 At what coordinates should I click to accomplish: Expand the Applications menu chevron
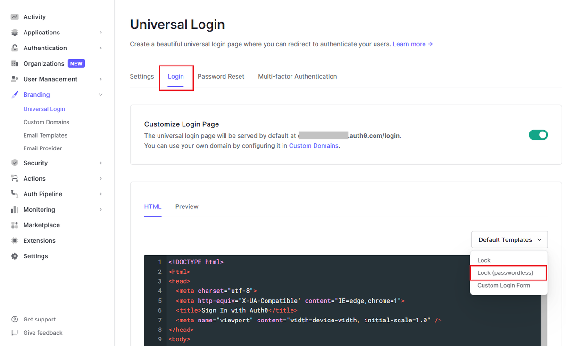tap(100, 33)
